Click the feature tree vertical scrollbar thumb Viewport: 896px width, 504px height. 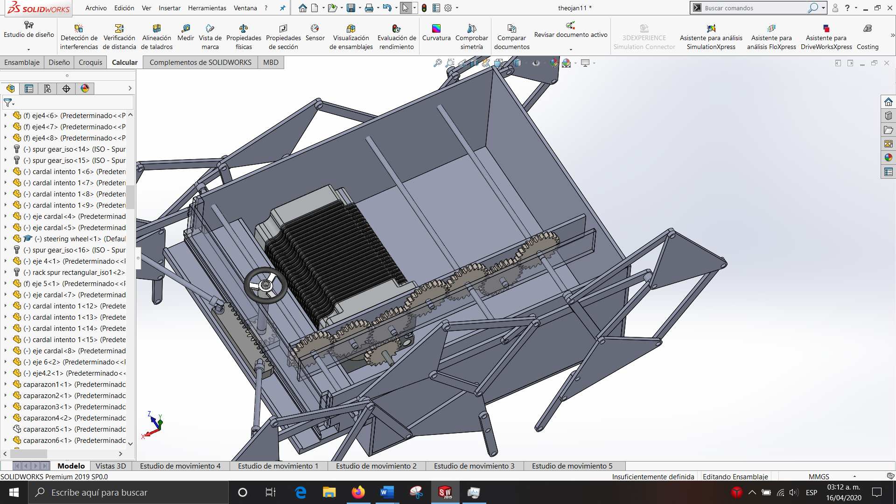tap(130, 197)
